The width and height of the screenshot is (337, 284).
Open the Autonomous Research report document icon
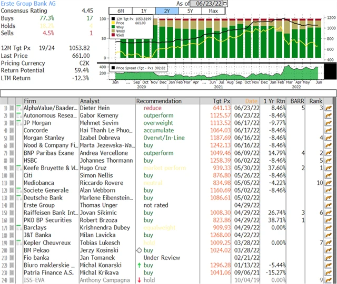[18, 115]
